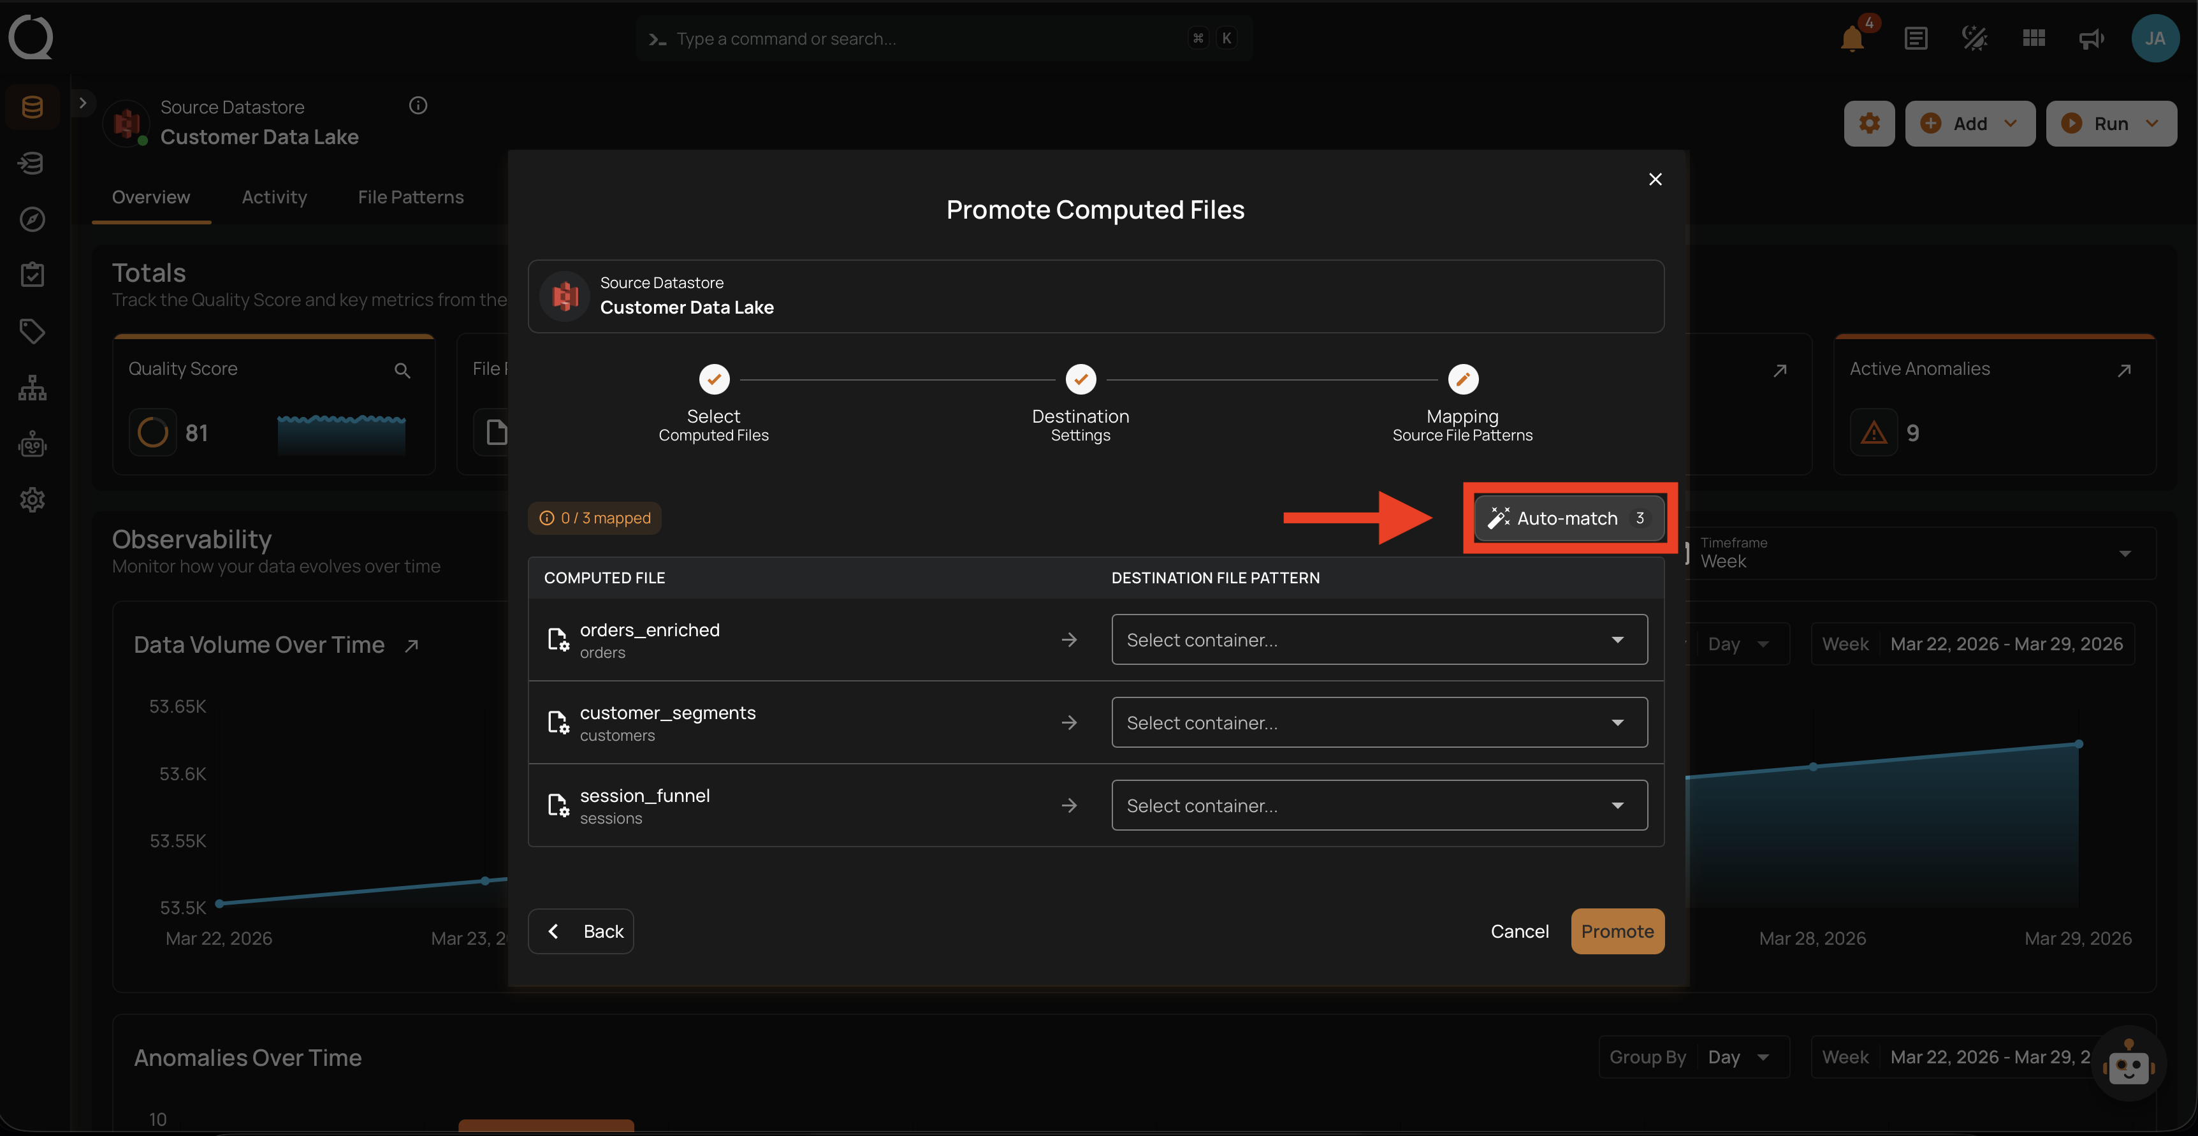Click the Active Anomalies count 9
This screenshot has height=1136, width=2198.
click(1912, 433)
